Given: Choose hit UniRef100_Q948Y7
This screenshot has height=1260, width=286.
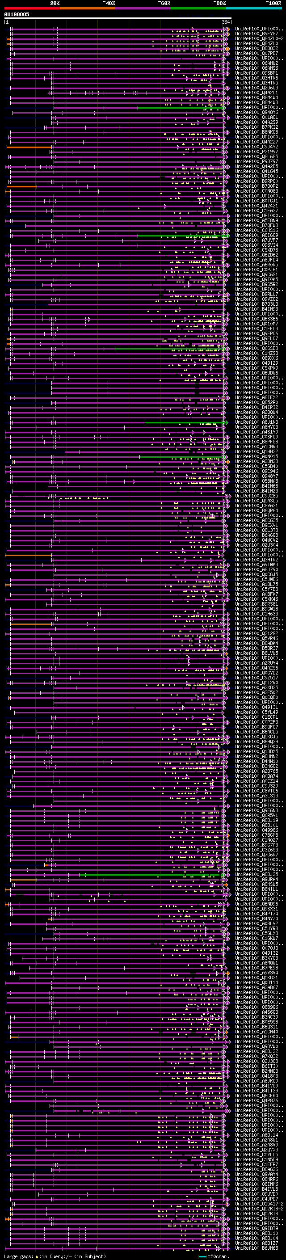Looking at the screenshot, I should point(257,476).
